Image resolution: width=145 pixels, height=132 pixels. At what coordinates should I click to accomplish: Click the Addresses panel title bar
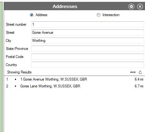coord(65,7)
